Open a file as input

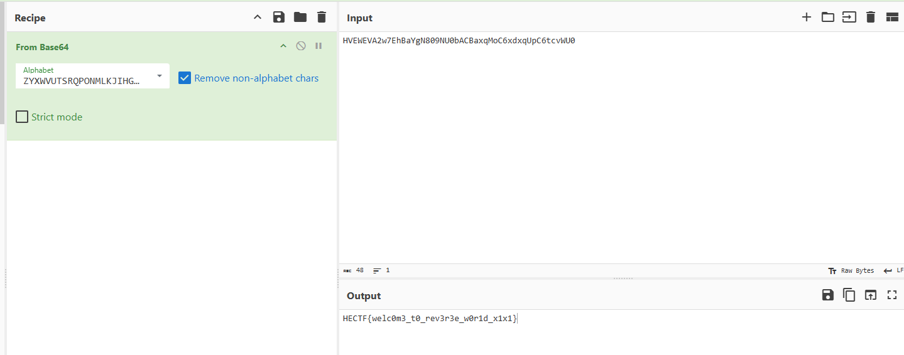[849, 18]
